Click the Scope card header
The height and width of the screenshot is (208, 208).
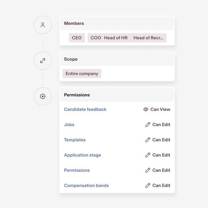tap(117, 59)
